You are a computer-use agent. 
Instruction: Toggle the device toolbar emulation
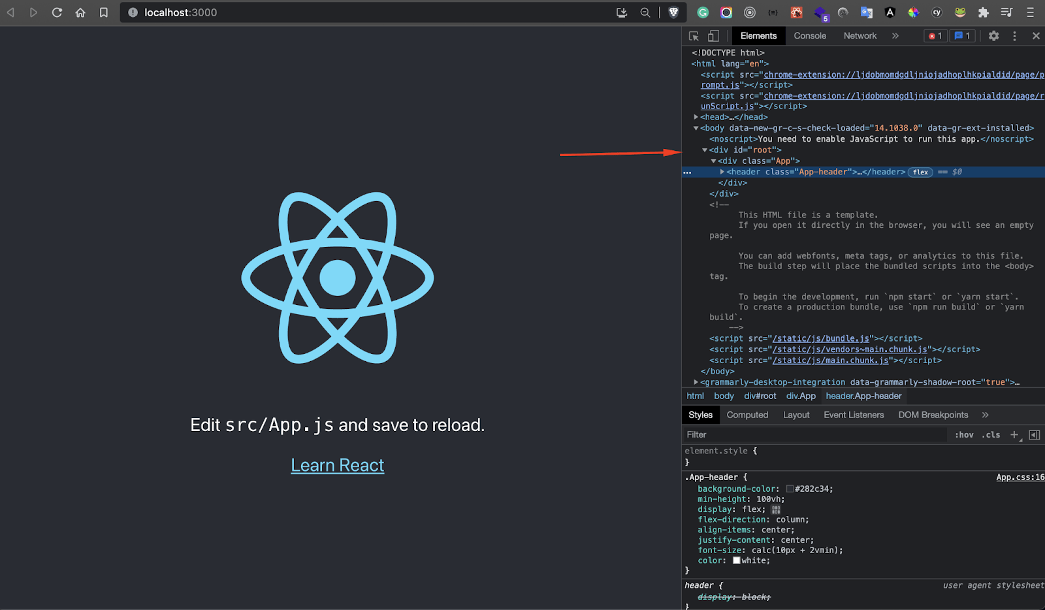pos(713,36)
